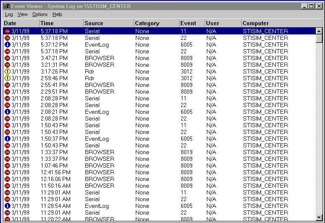Select 'None' category in 2:29:51 PM row
The image size is (325, 223).
[142, 92]
